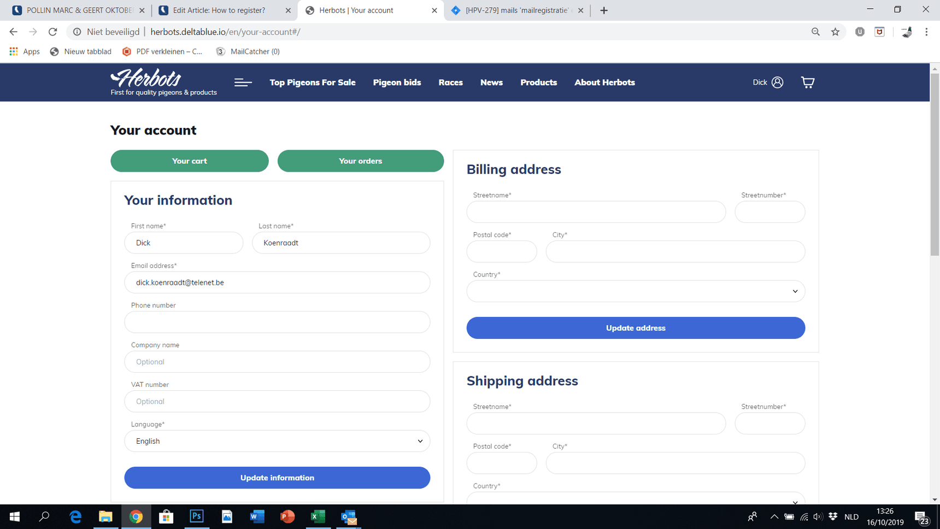Screen dimensions: 940x529
Task: Focus the Phone number field
Action: [x=277, y=322]
